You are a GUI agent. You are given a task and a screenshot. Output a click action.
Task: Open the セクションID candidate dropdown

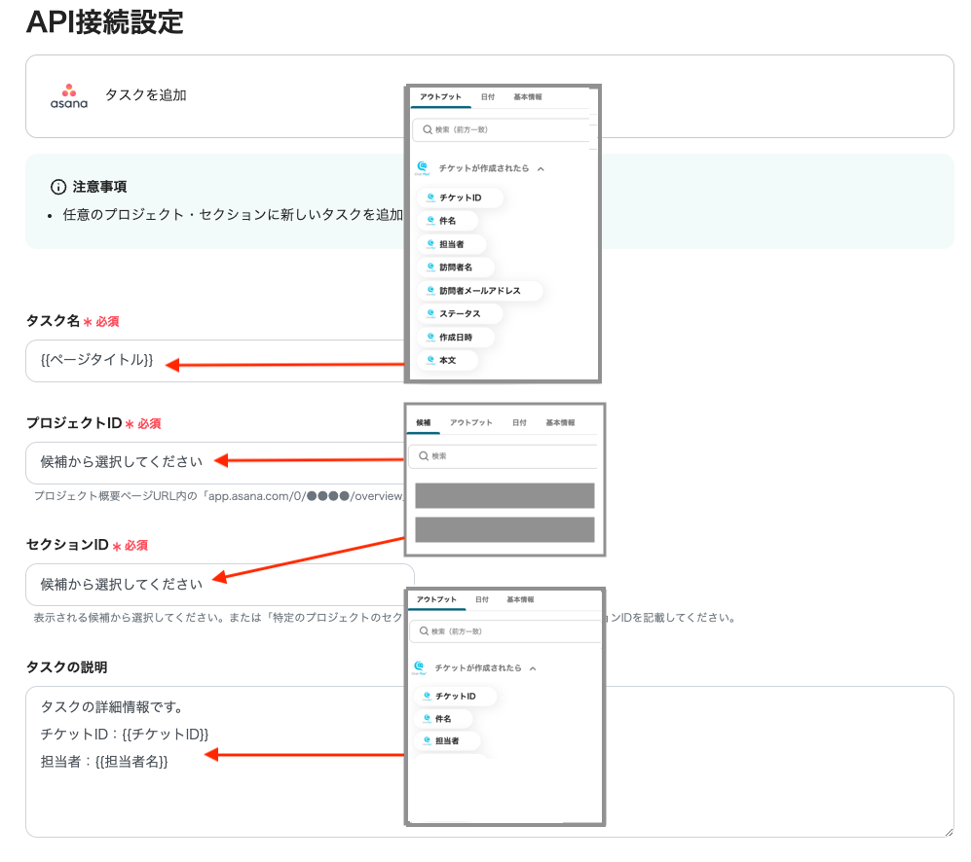click(x=220, y=584)
